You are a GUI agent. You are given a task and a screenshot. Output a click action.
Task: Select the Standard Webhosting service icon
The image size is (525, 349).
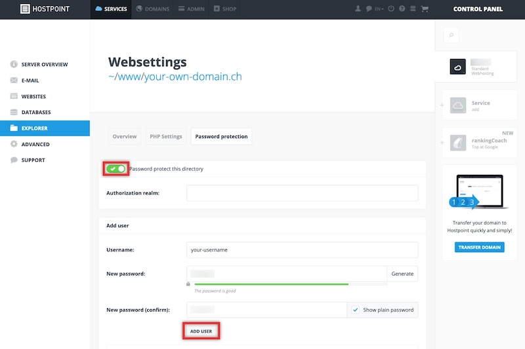(457, 66)
